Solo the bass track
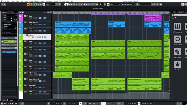Viewport: 187px width, 105px height. [27, 66]
